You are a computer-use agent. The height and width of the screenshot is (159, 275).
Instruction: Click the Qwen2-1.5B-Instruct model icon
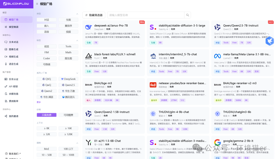click(89, 114)
